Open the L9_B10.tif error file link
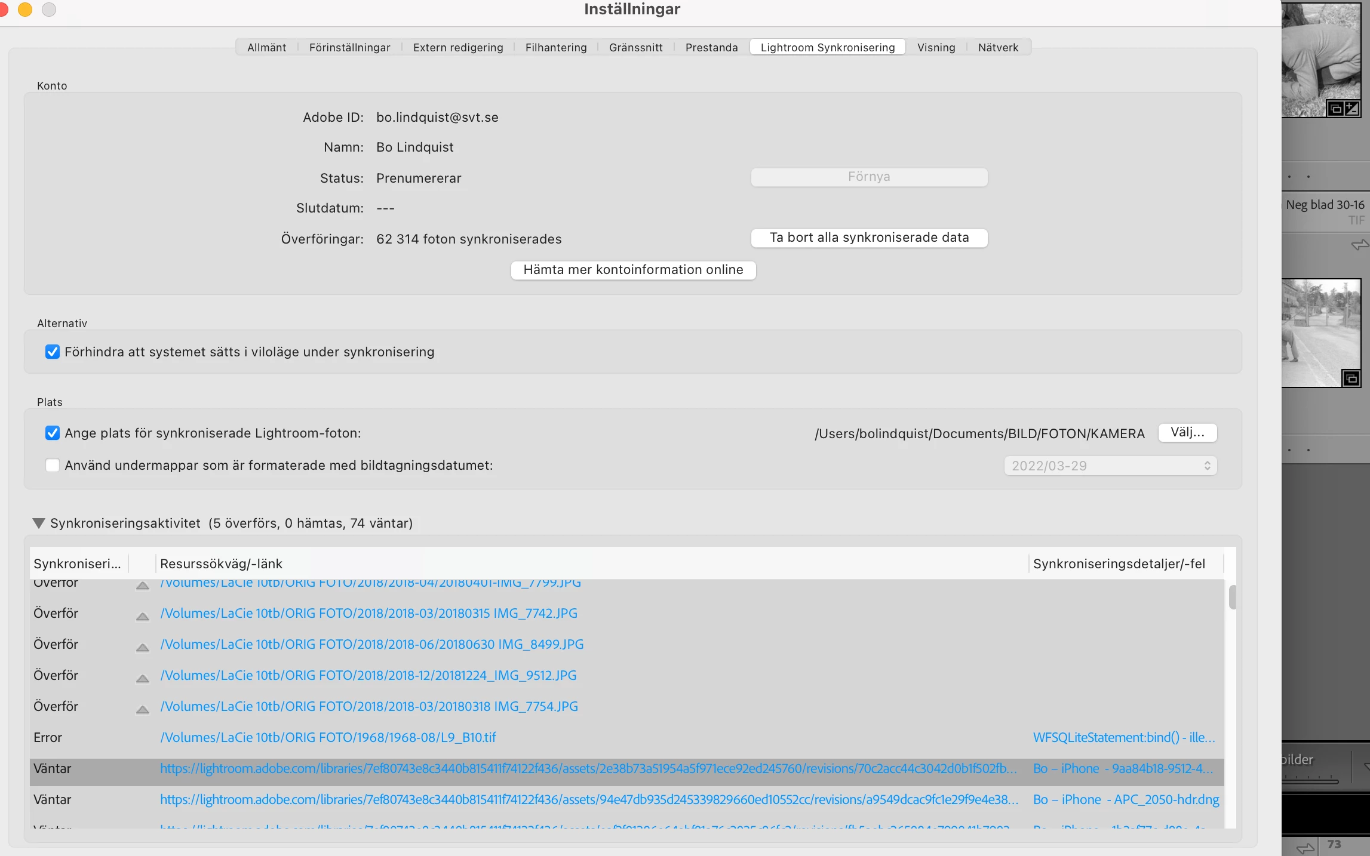The width and height of the screenshot is (1370, 856). pos(328,737)
